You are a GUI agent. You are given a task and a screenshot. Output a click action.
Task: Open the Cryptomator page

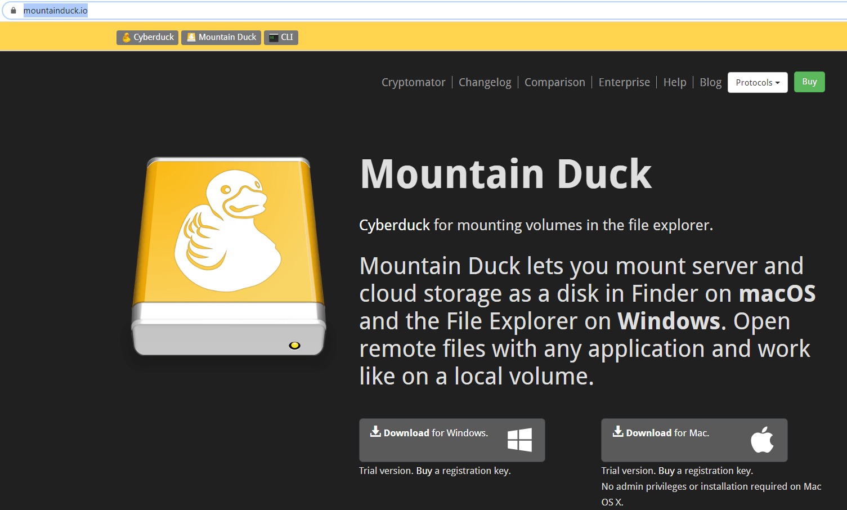pyautogui.click(x=414, y=82)
